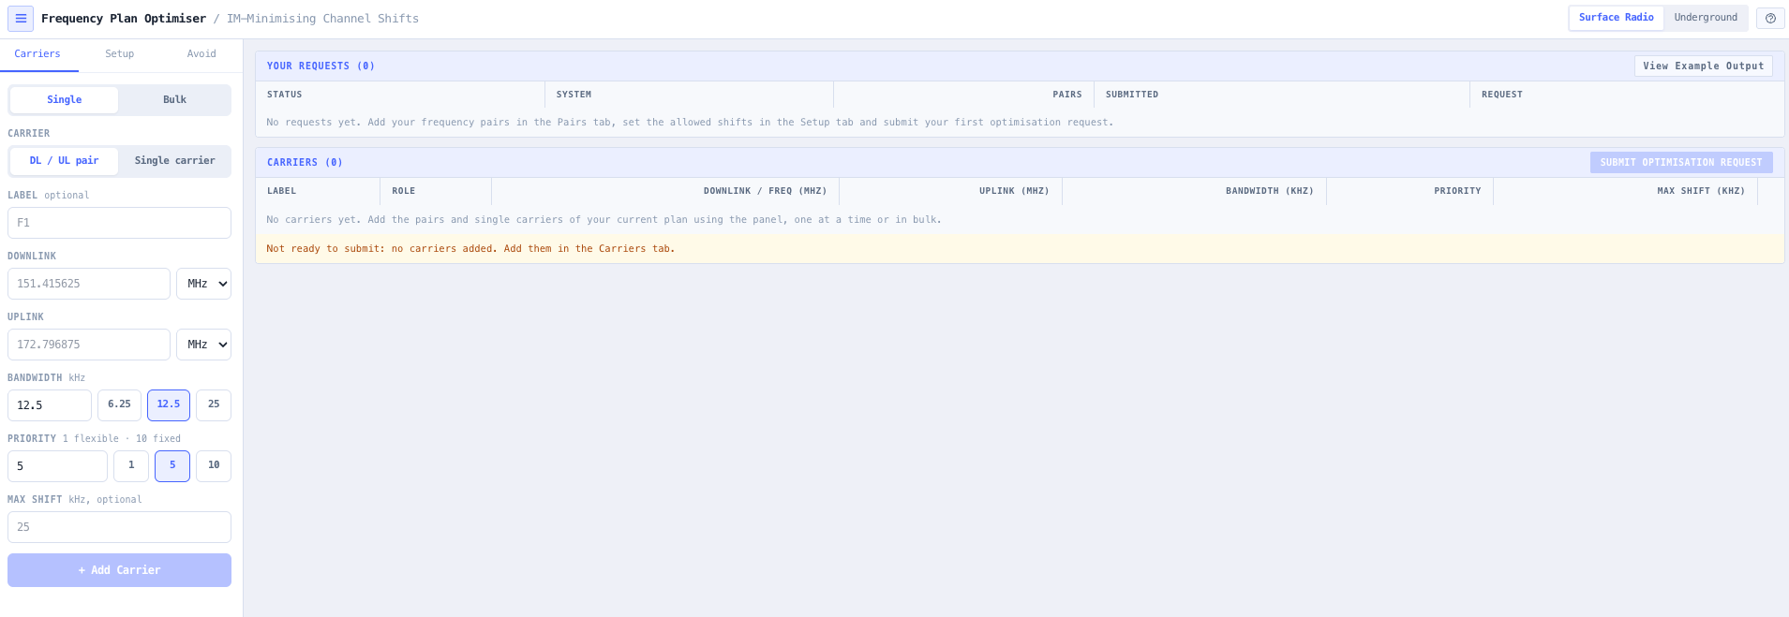The image size is (1789, 617).
Task: Open the Uplink unit MHz dropdown
Action: click(x=203, y=345)
